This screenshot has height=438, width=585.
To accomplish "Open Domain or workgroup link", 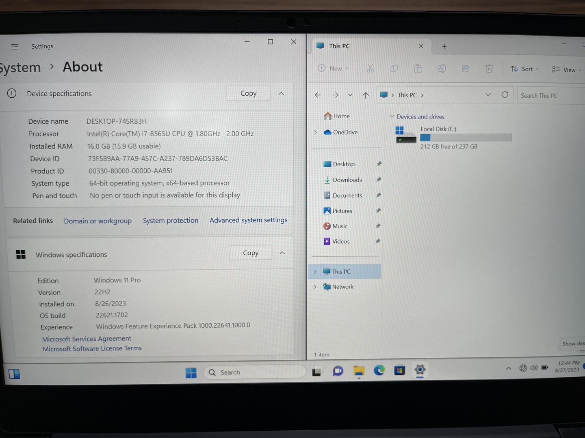I will 98,221.
